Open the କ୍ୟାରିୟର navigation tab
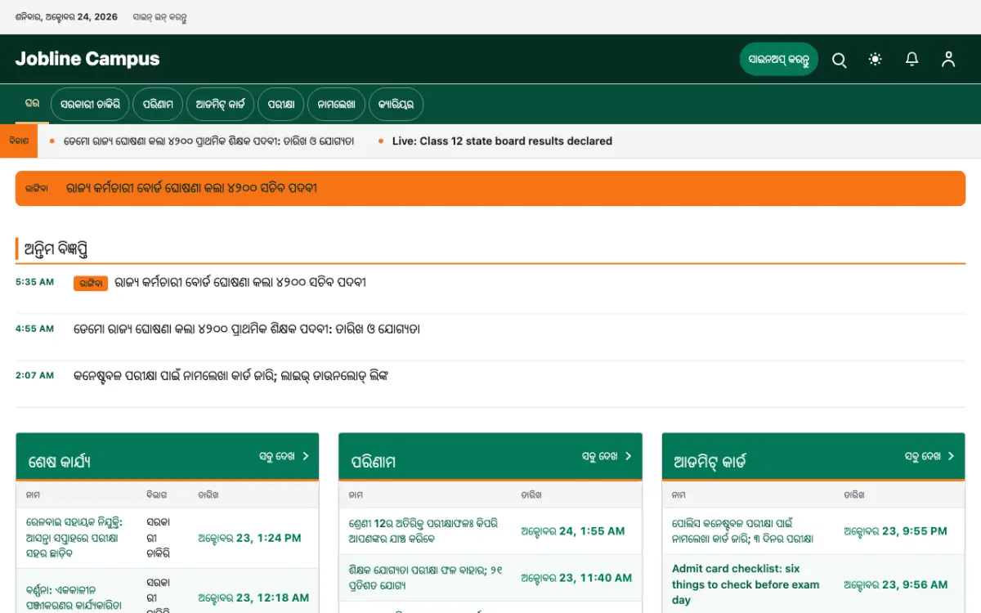This screenshot has width=981, height=613. coord(396,105)
